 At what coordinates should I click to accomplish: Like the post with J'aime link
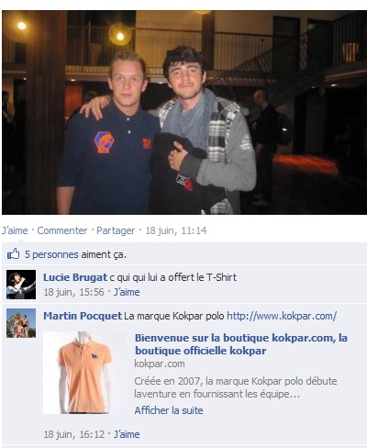click(15, 230)
